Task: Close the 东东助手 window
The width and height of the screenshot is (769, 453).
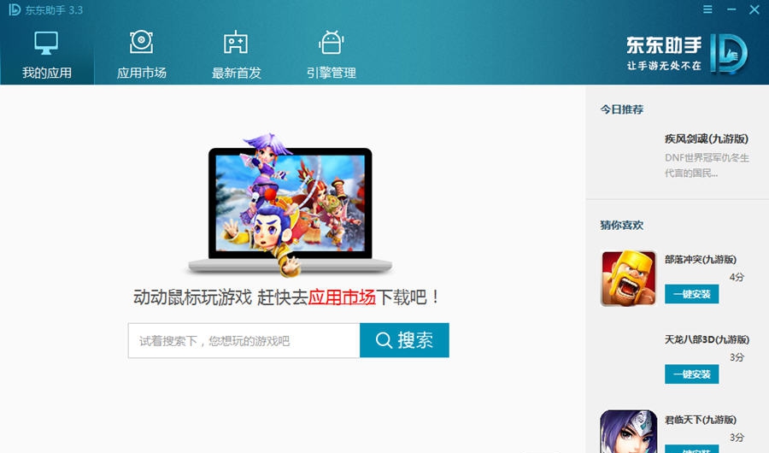Action: 754,9
